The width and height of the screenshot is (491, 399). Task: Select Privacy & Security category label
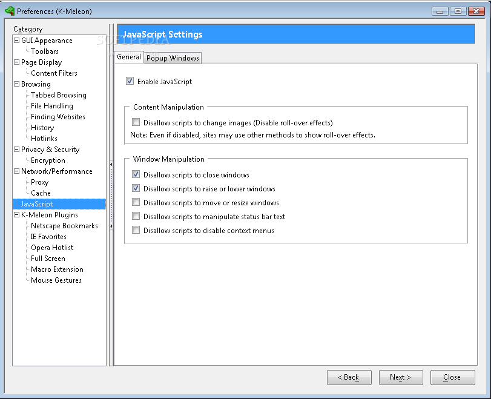[50, 150]
